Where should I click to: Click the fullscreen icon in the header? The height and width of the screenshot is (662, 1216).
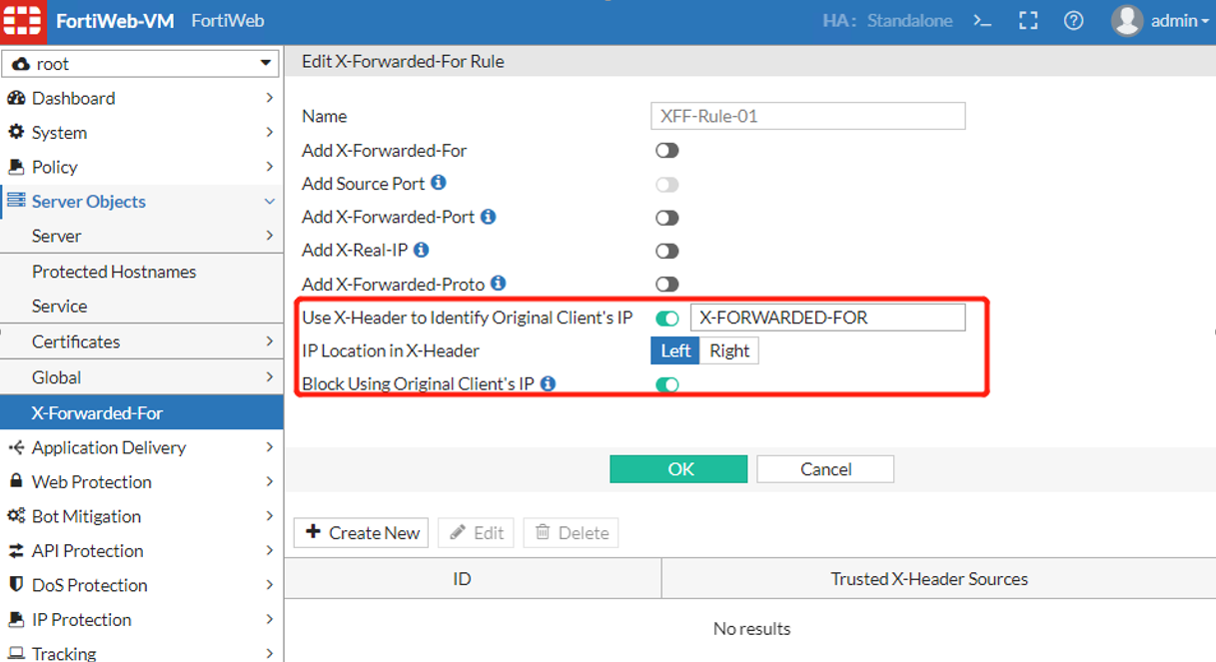point(1028,20)
